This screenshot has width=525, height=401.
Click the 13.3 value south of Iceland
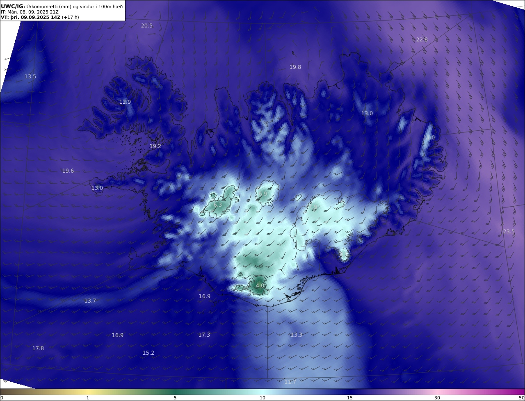pyautogui.click(x=297, y=335)
